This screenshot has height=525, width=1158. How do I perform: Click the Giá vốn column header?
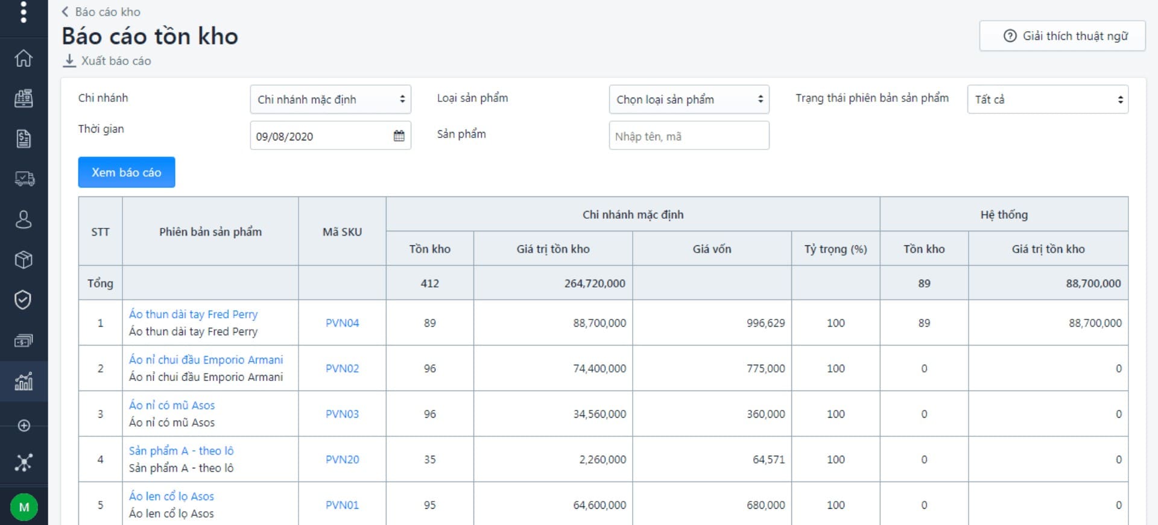(x=712, y=249)
